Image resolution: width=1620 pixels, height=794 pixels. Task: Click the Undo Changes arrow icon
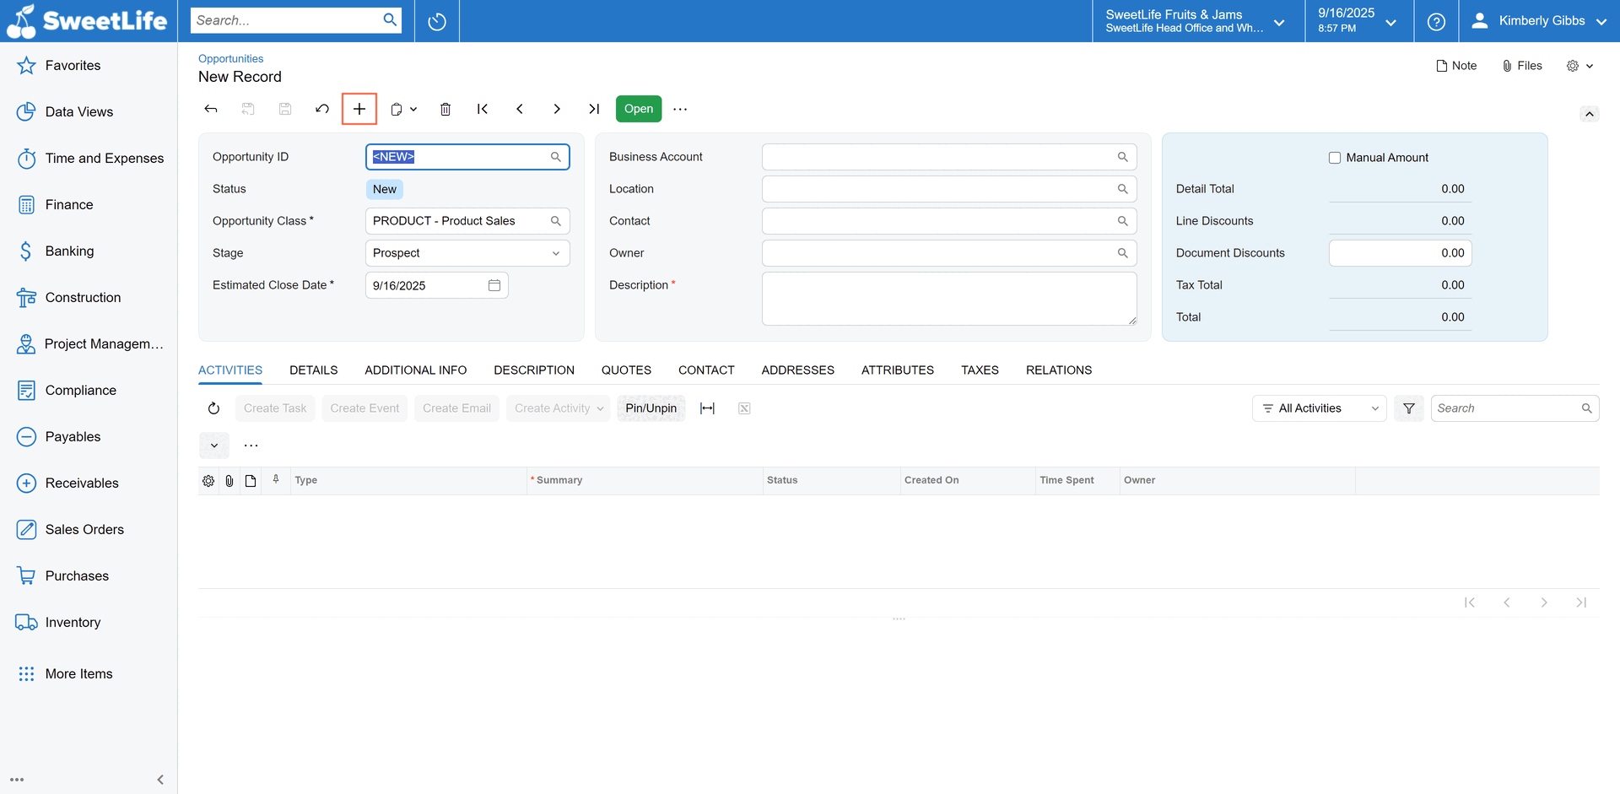pyautogui.click(x=321, y=108)
